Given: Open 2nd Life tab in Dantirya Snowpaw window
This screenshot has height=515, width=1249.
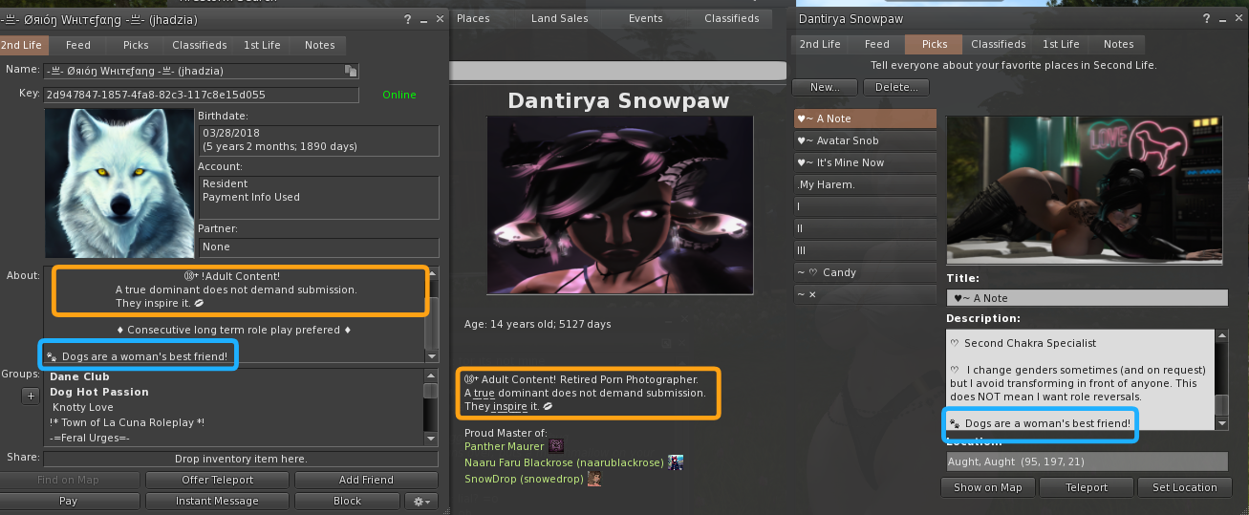Looking at the screenshot, I should 820,45.
